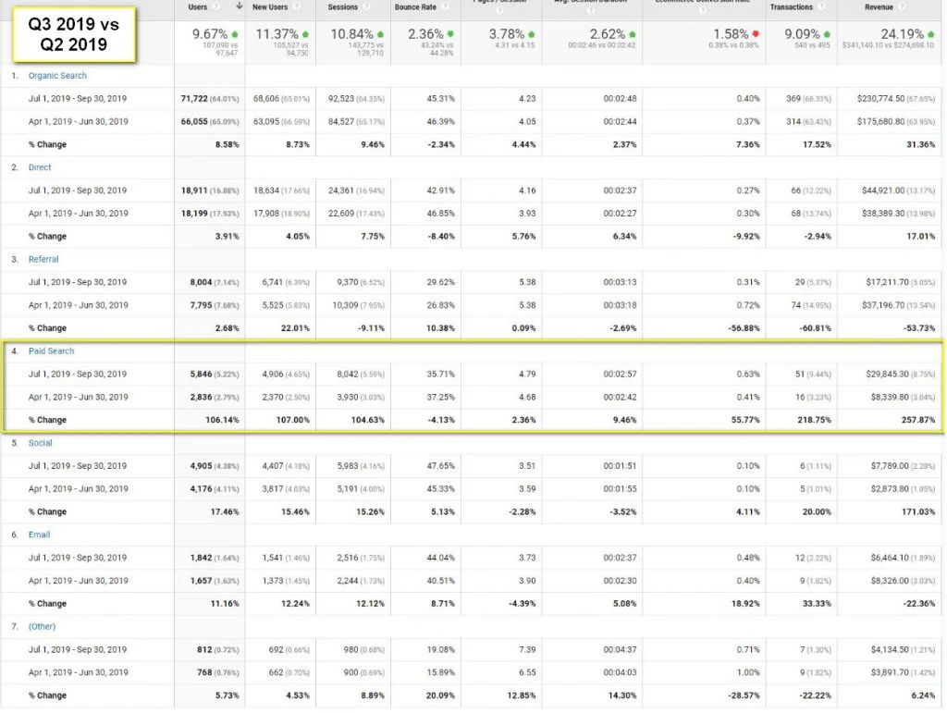The width and height of the screenshot is (947, 713).
Task: Click Direct revenue value $44,921.00
Action: [883, 191]
